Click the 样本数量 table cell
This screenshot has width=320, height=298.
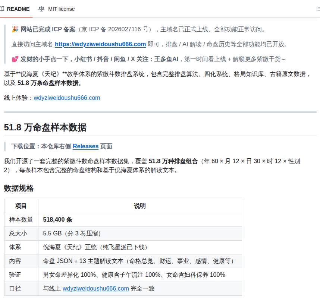point(21,220)
